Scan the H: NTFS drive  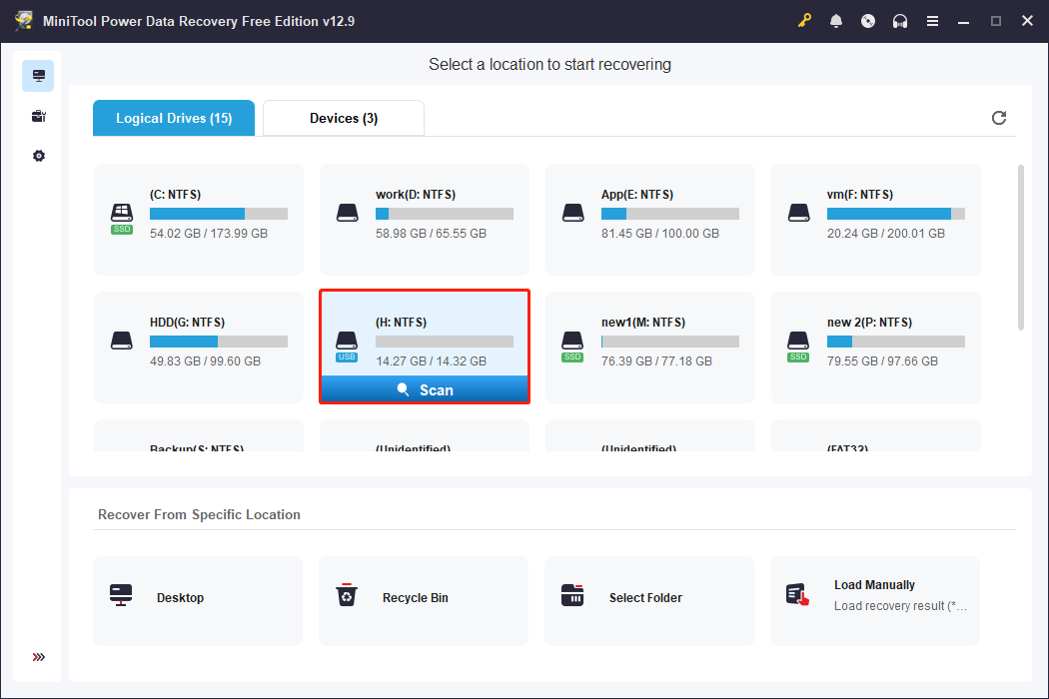(425, 390)
